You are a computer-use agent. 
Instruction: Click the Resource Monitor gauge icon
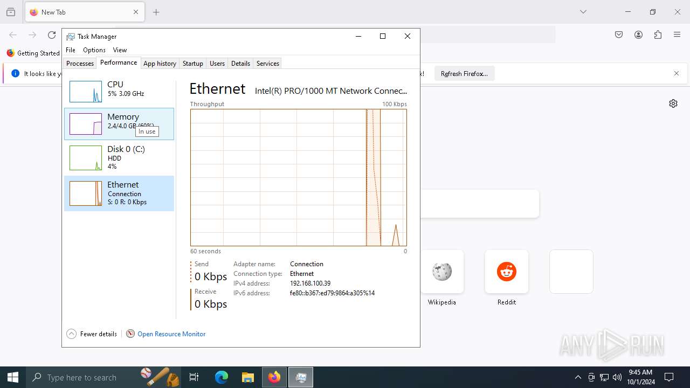[130, 334]
